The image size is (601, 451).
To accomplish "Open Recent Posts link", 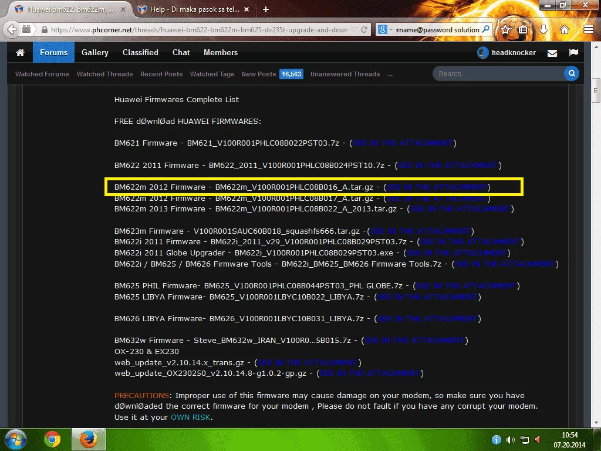I will pyautogui.click(x=161, y=74).
